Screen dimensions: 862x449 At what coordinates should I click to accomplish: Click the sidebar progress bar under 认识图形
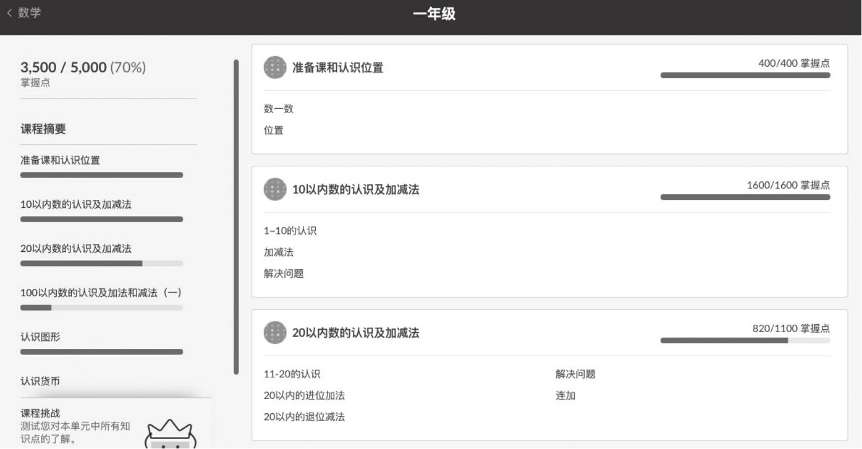pyautogui.click(x=102, y=352)
